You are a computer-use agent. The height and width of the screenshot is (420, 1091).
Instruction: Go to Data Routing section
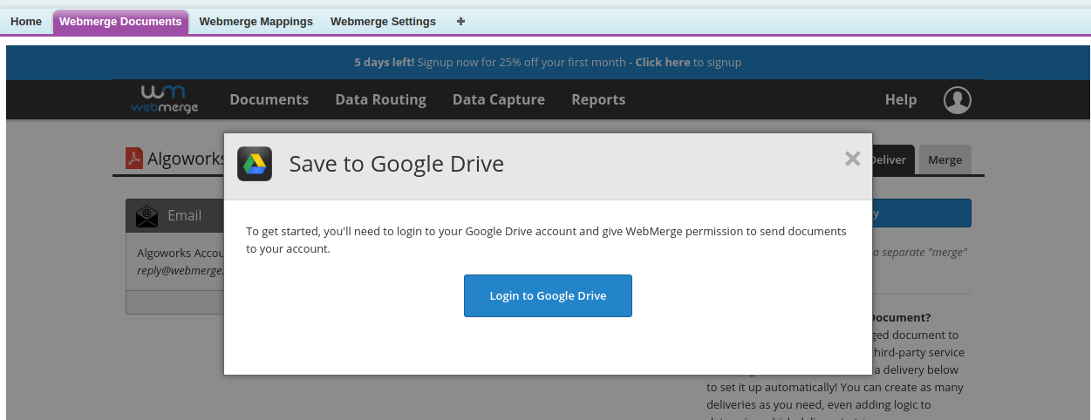(380, 99)
